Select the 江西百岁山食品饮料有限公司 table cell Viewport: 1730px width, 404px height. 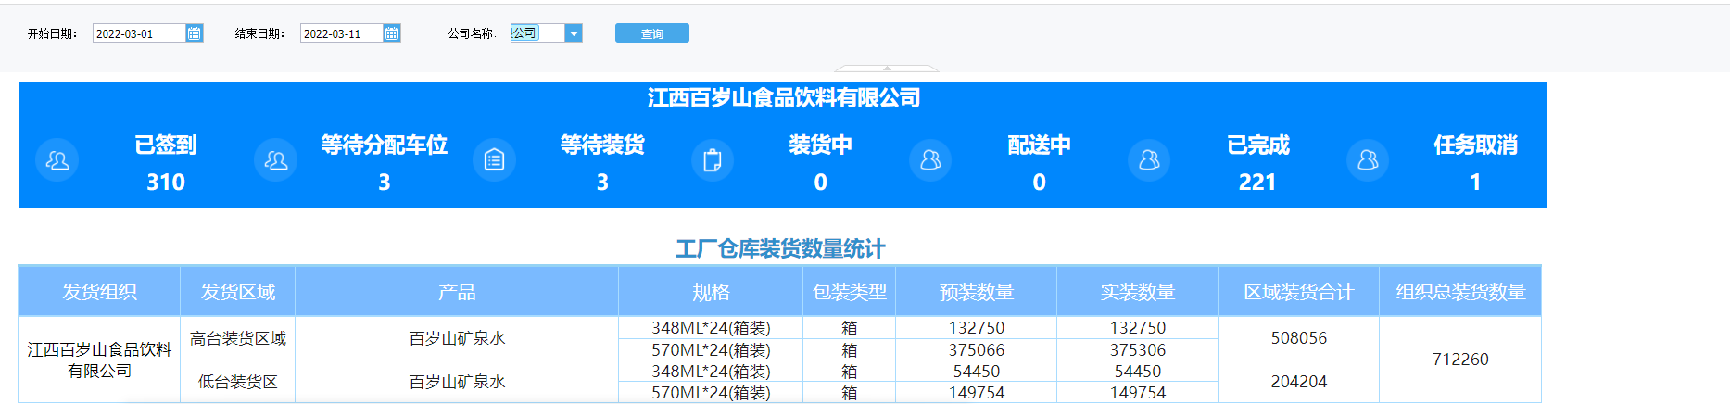(99, 360)
